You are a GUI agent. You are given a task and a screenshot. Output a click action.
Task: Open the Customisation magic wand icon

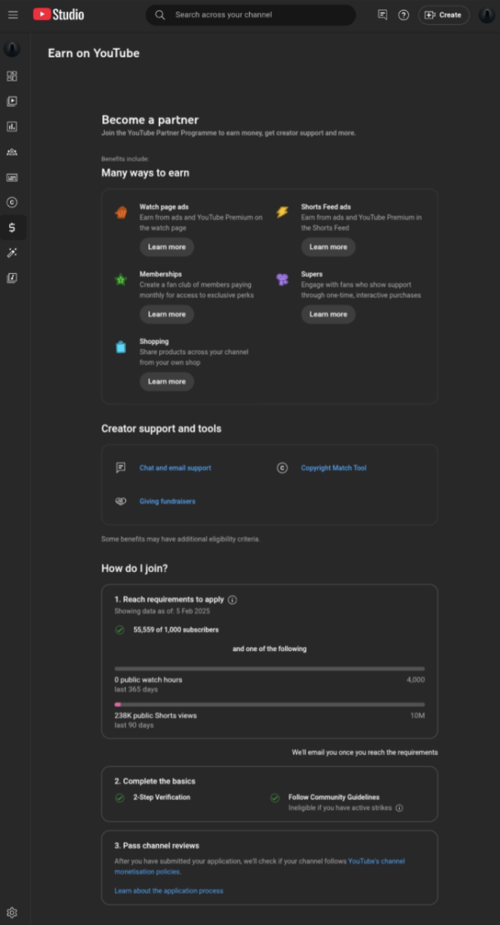(12, 252)
